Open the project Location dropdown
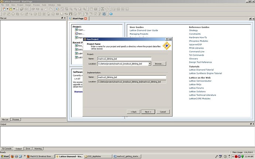This screenshot has height=159, width=255. pos(150,64)
